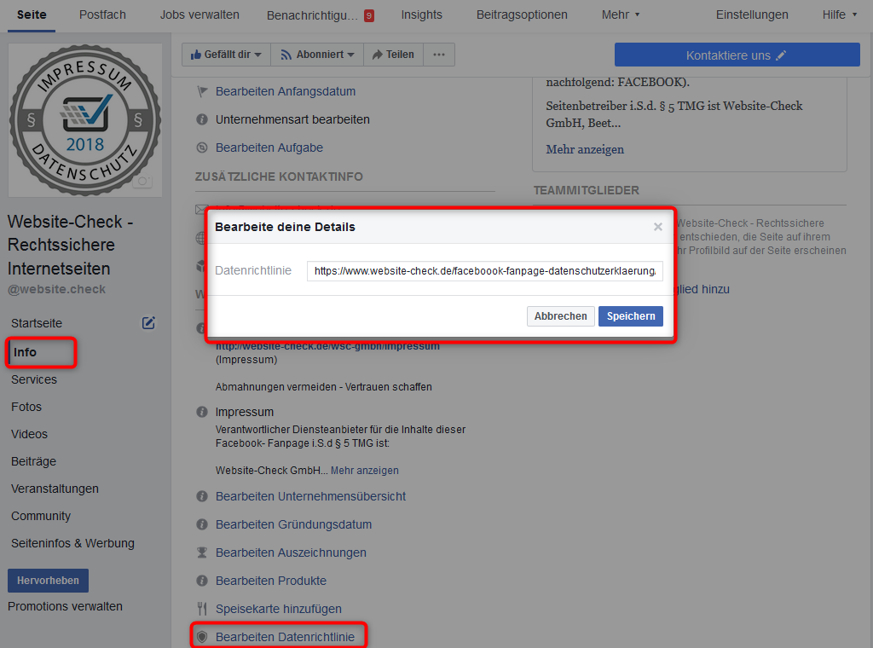The image size is (873, 648).
Task: Click the camera icon on profile picture
Action: [142, 181]
